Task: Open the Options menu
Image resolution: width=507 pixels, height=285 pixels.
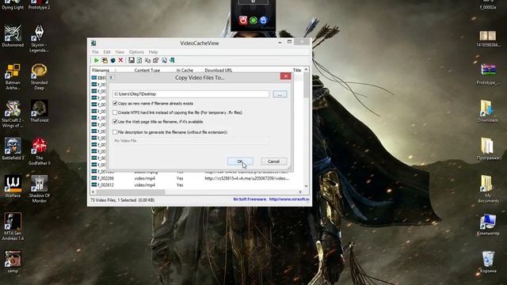Action: 136,52
